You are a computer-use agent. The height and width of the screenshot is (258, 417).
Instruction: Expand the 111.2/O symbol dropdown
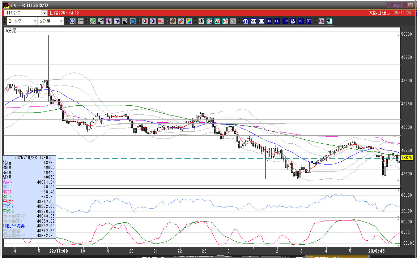point(44,13)
